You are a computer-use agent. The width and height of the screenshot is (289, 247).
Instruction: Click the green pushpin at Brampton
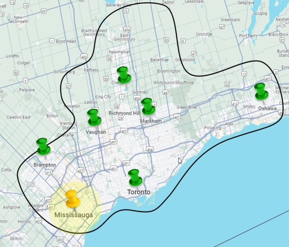coord(43,146)
